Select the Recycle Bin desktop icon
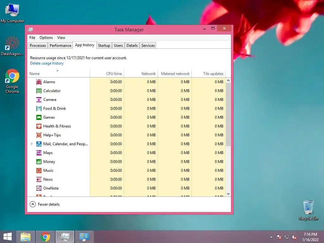 click(308, 210)
